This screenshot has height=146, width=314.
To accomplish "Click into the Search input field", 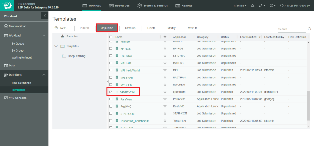I will point(292,29).
